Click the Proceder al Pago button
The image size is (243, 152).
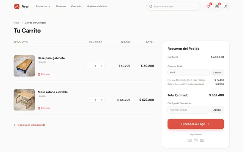[196, 124]
